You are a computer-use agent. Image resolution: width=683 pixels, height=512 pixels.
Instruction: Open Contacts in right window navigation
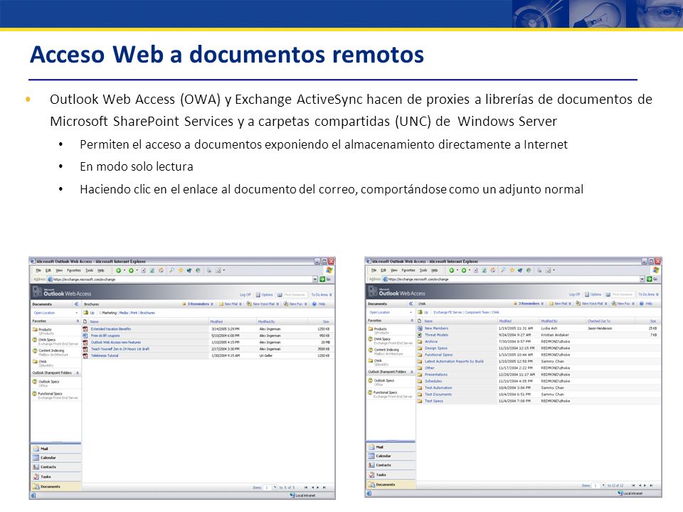[x=391, y=465]
